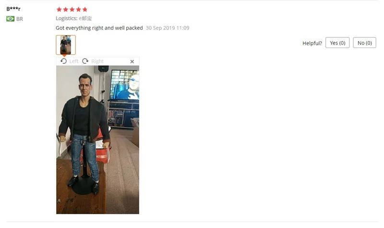
Task: Click the BR country code text
Action: pos(20,19)
